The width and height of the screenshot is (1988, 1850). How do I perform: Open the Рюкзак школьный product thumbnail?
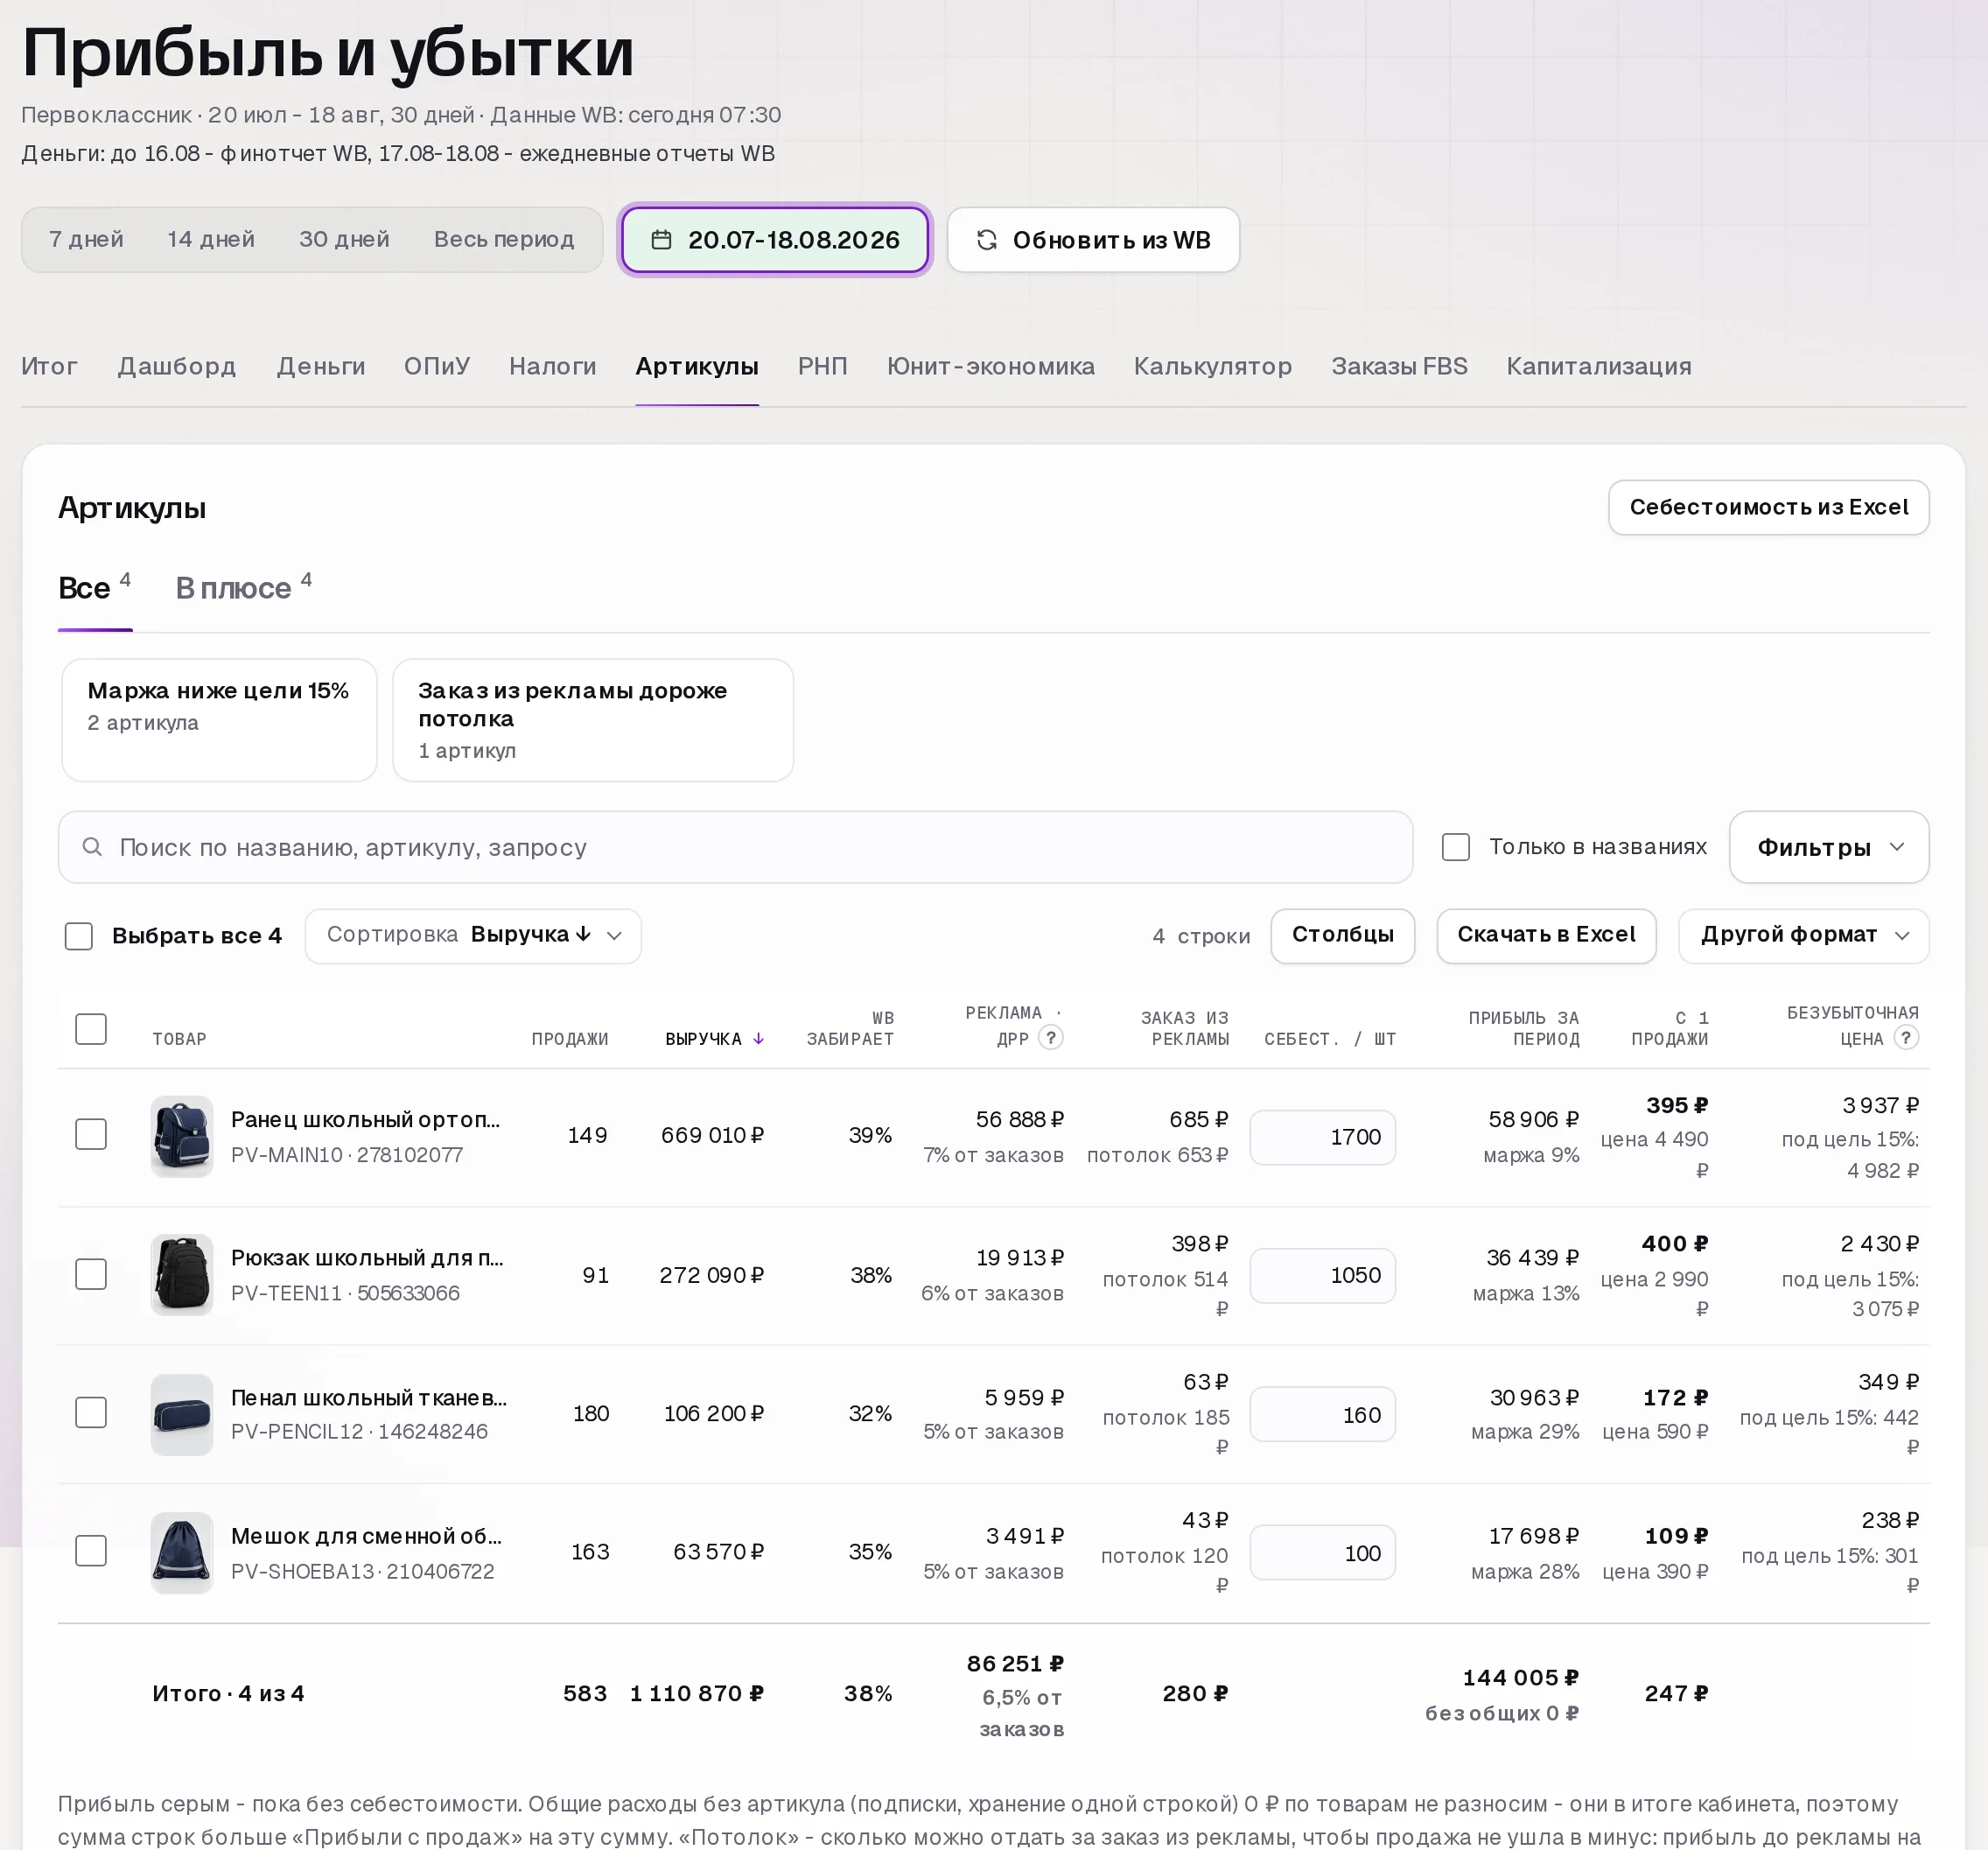(182, 1275)
